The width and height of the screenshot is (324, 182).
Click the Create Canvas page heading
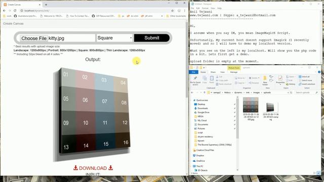[x=13, y=24]
